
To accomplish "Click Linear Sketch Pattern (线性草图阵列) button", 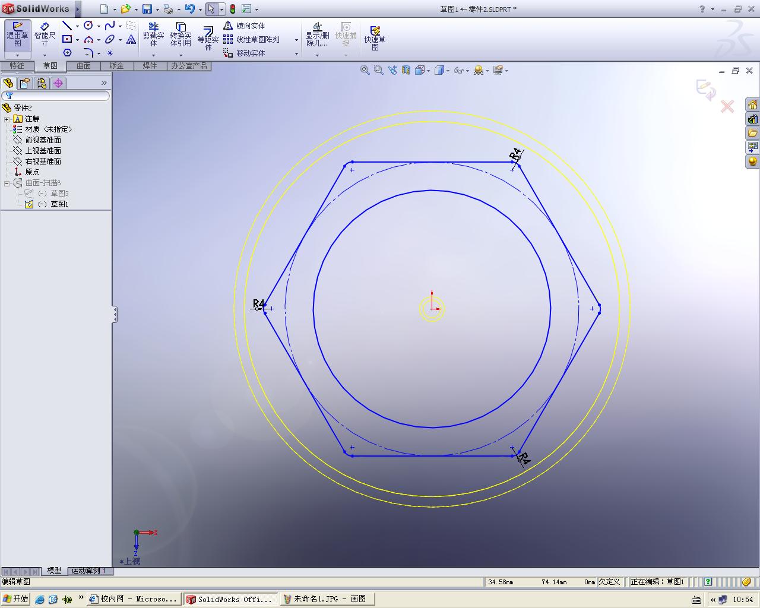I will [252, 39].
